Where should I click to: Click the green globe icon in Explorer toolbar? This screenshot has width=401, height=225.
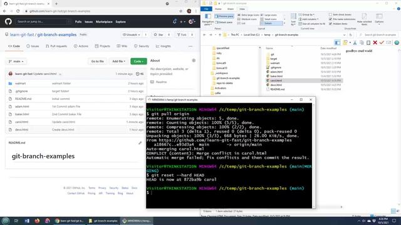tap(397, 42)
